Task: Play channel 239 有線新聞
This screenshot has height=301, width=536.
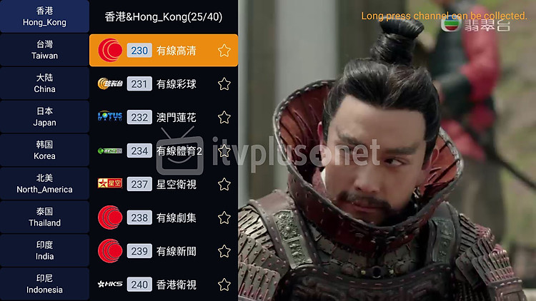Action: coord(164,251)
